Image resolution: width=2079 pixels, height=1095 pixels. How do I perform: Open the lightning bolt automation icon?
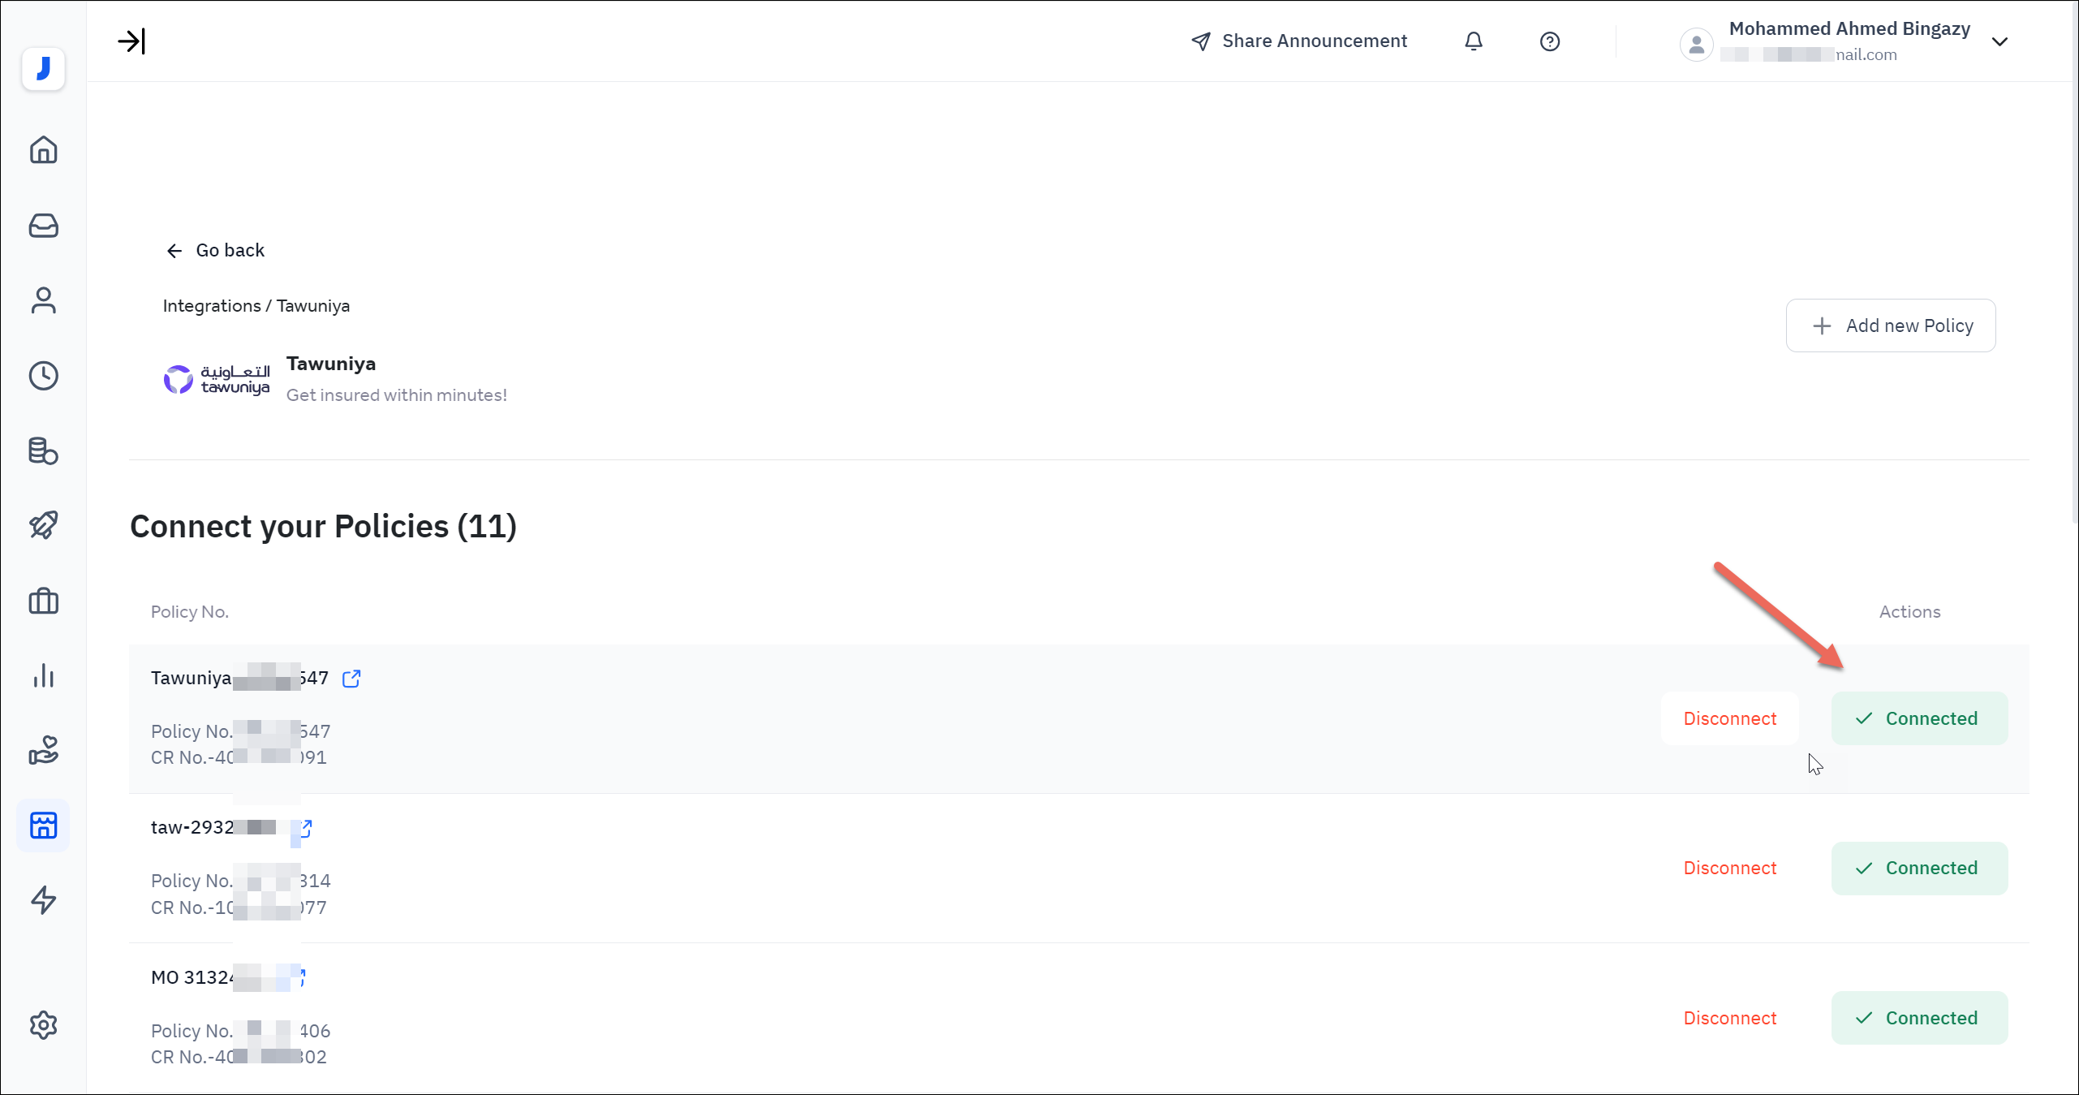point(44,900)
